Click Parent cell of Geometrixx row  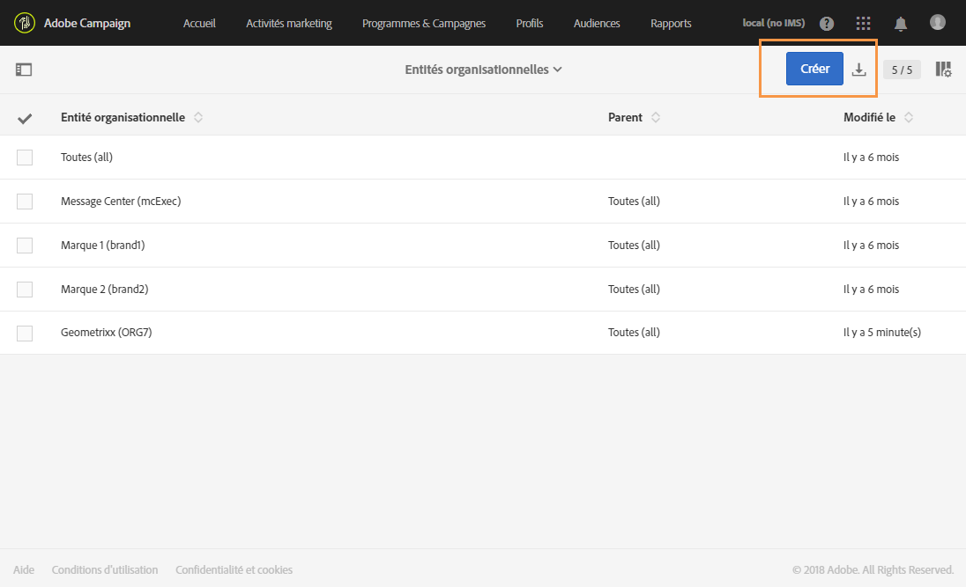634,333
